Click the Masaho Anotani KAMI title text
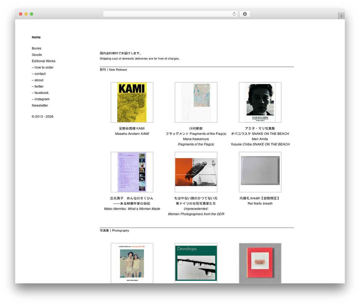This screenshot has height=305, width=360. [132, 134]
